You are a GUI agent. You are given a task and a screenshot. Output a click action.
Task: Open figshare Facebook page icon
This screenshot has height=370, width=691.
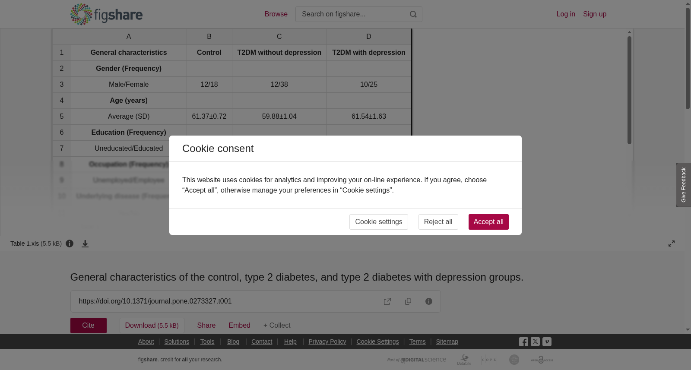523,342
